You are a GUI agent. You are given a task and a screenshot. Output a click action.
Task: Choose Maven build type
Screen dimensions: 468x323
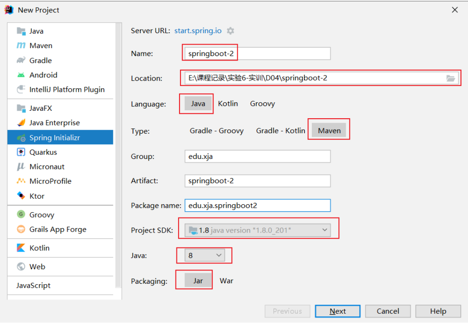tap(329, 131)
